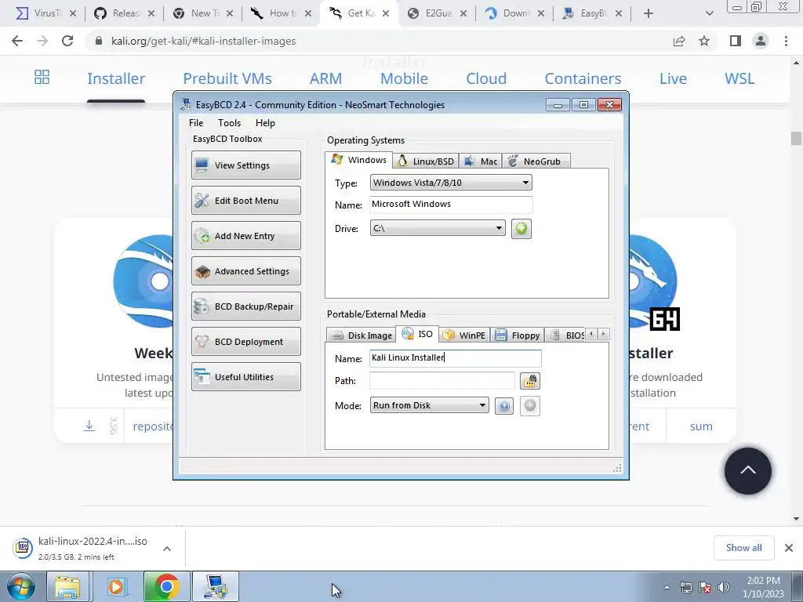Open the Help menu in EasyBCD

point(265,123)
